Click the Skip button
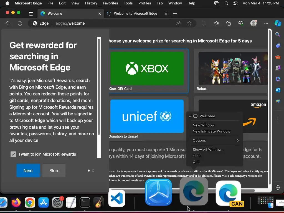 pyautogui.click(x=54, y=171)
